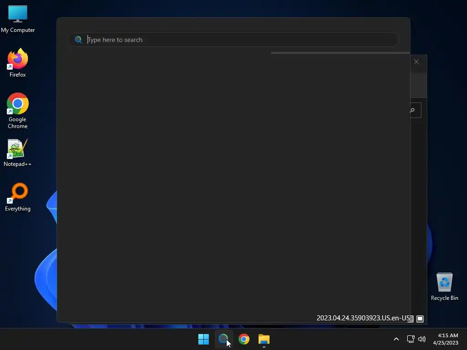Click the taskbar Search icon
This screenshot has height=350, width=467.
tap(223, 339)
